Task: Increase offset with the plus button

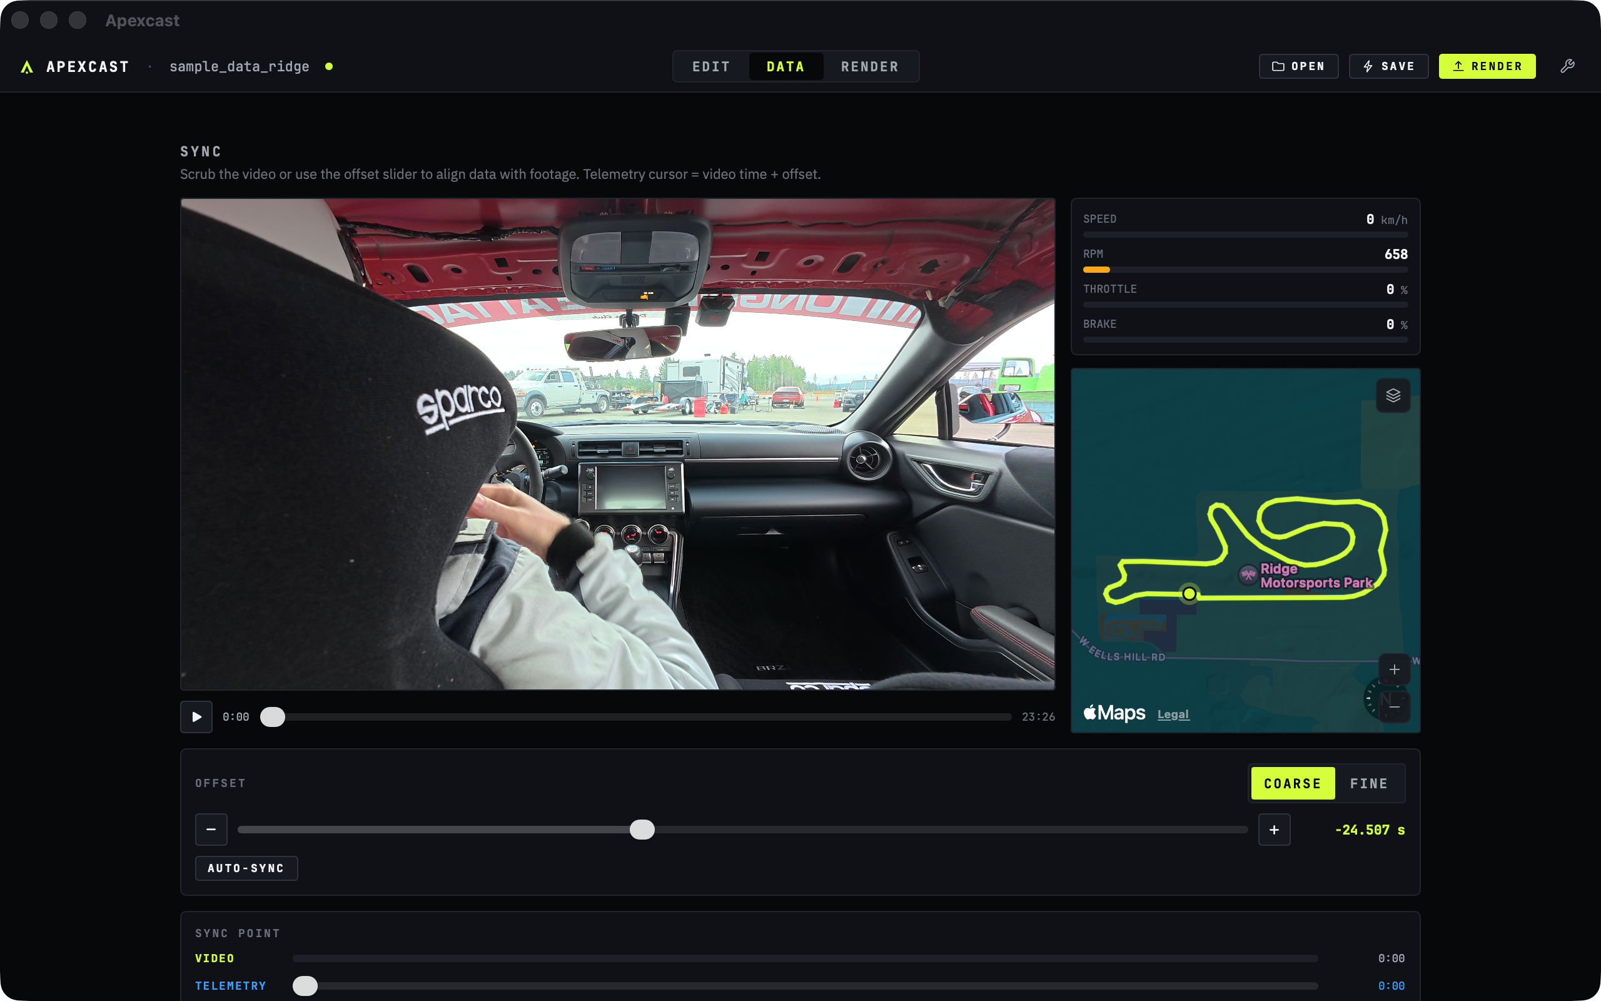Action: pyautogui.click(x=1274, y=830)
